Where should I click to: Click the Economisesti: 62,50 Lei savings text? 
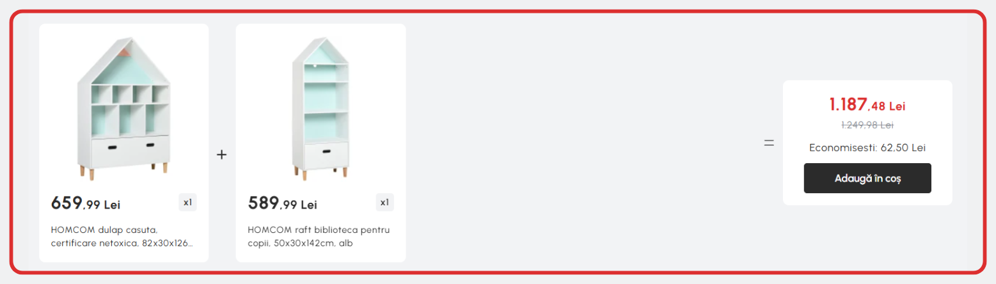(867, 148)
